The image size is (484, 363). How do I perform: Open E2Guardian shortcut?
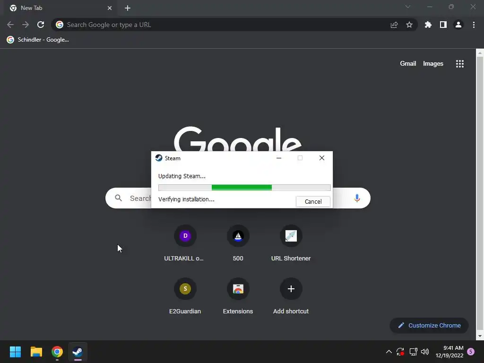[x=185, y=296]
